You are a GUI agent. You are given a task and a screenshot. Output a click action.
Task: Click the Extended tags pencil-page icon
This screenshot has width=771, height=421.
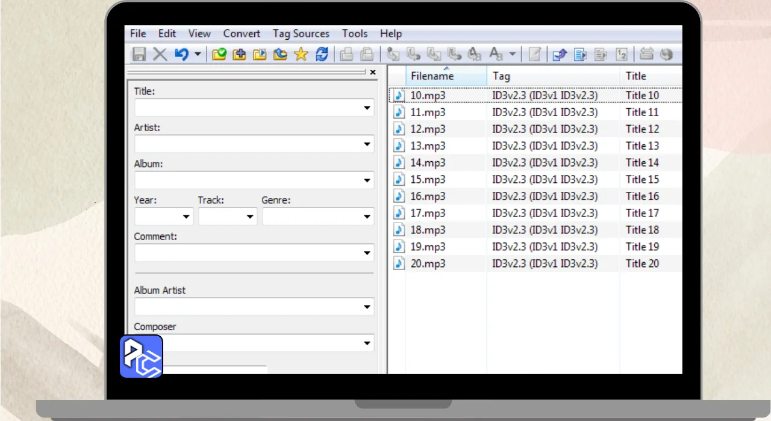tap(534, 54)
